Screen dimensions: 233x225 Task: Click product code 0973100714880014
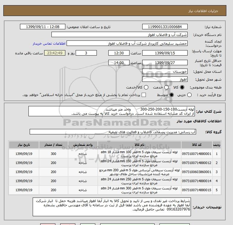[197, 181]
